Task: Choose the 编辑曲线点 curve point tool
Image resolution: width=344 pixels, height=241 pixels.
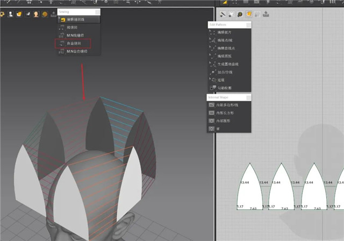Action: [226, 48]
